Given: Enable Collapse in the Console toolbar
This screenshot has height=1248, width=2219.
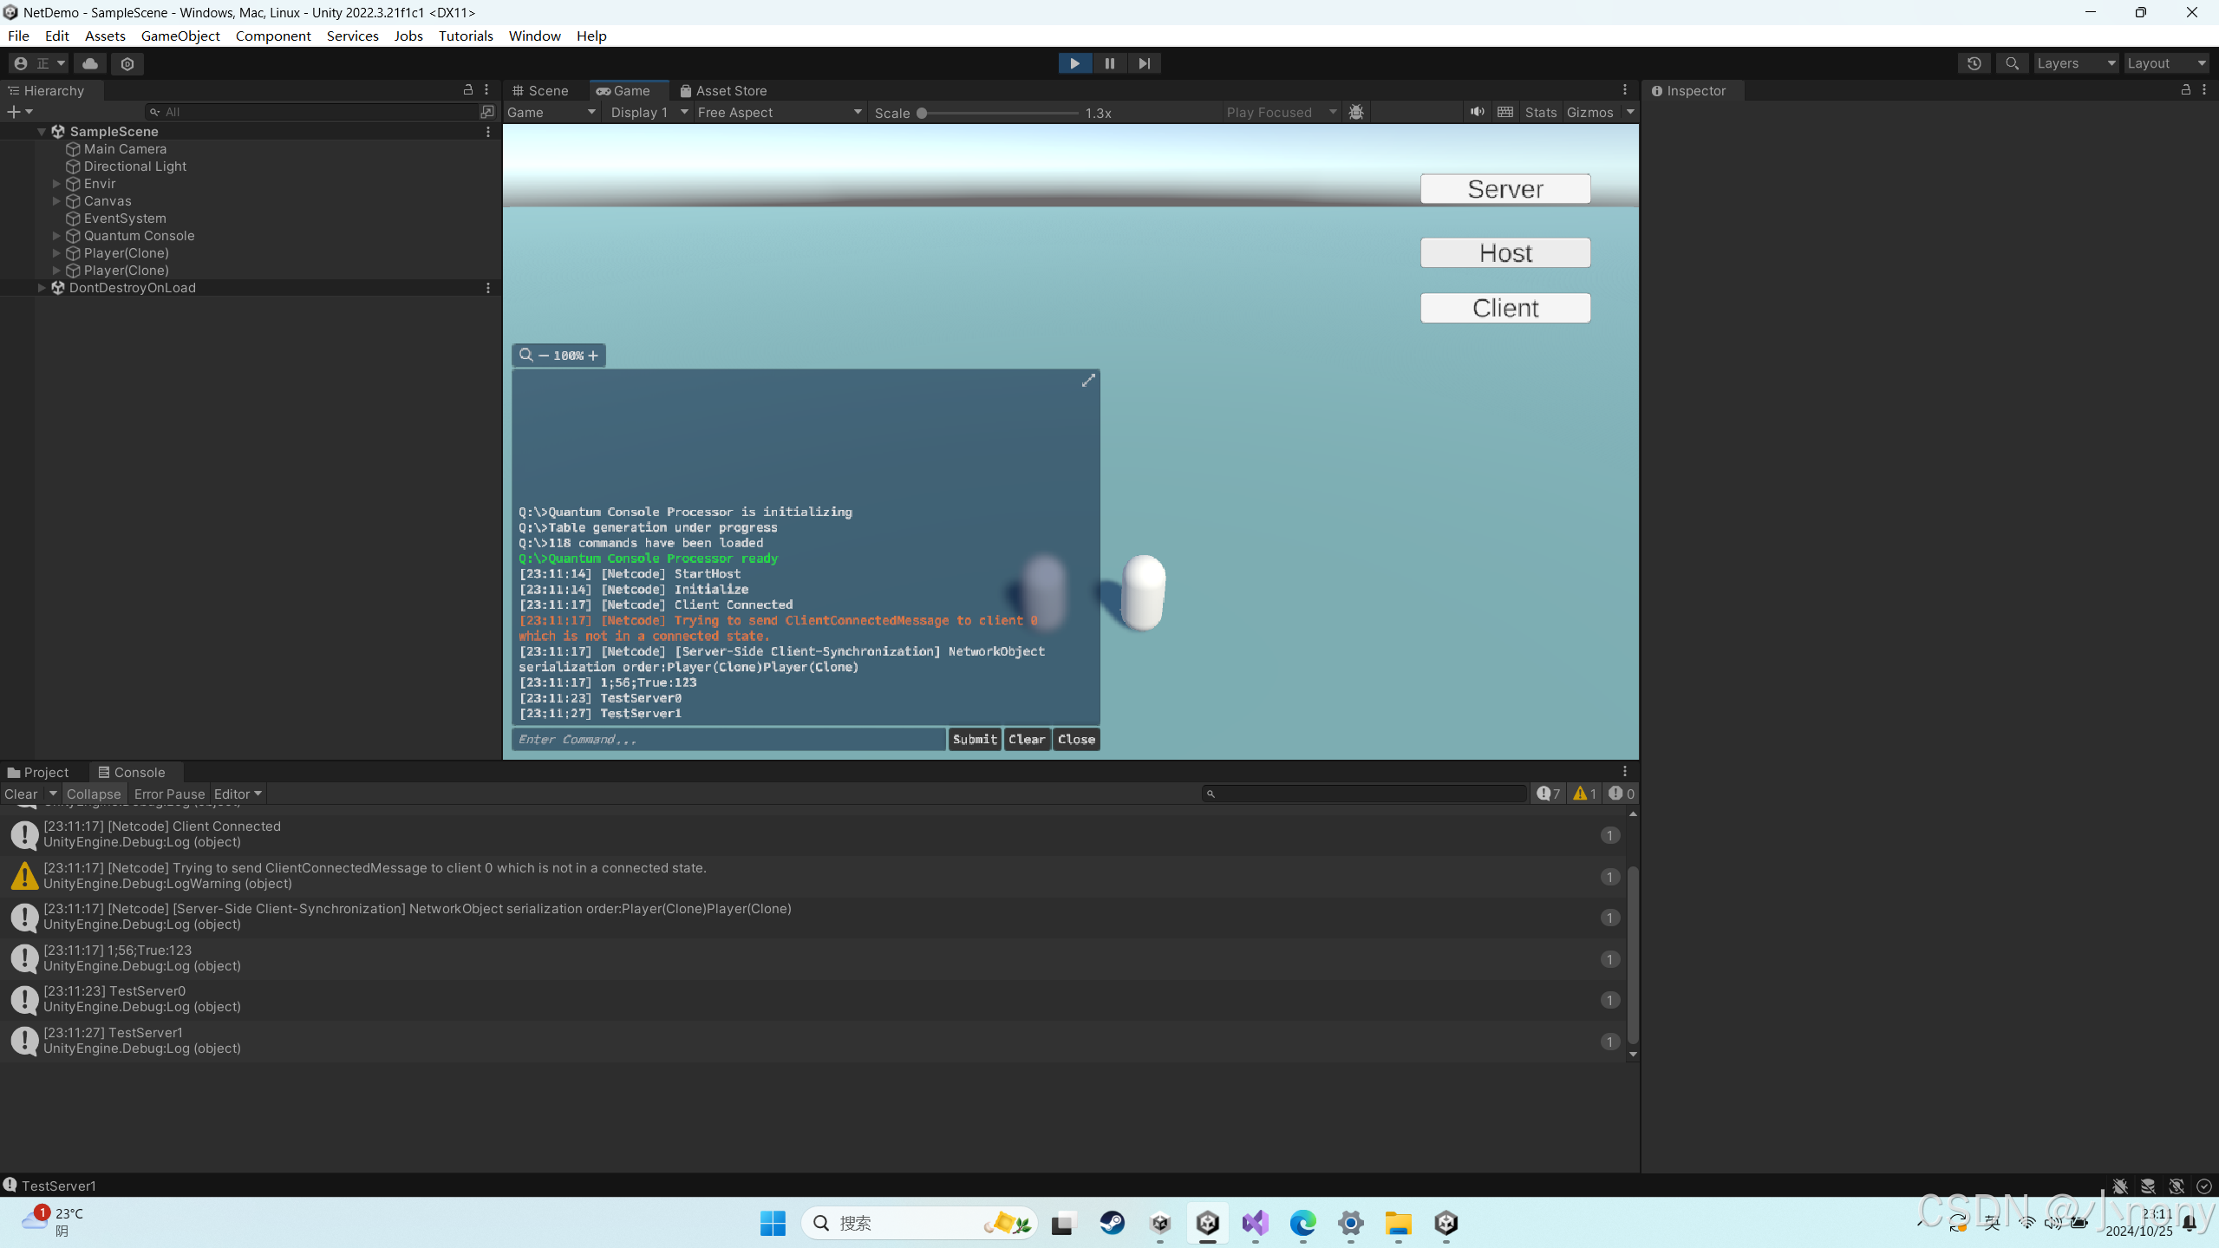Looking at the screenshot, I should pos(94,794).
